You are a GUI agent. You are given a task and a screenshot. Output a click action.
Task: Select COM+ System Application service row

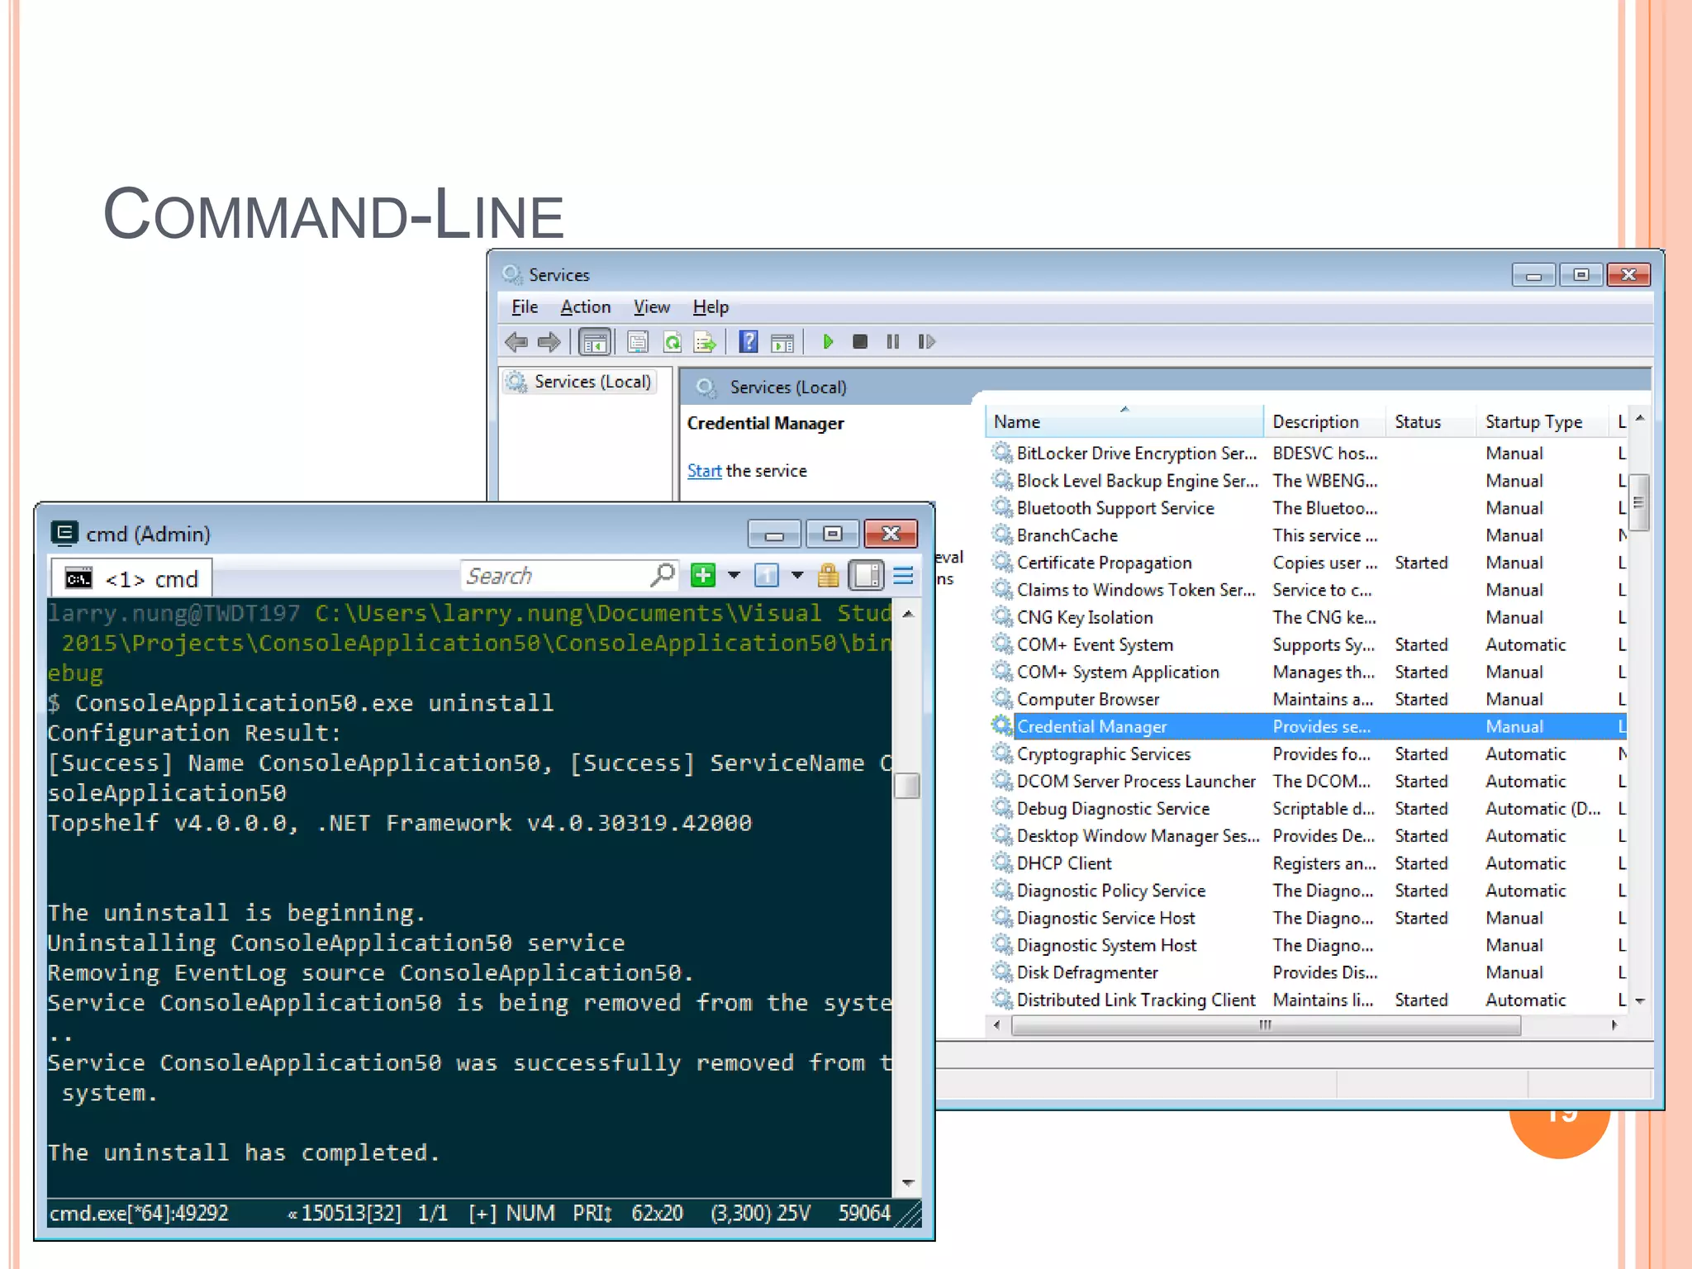pos(1309,672)
